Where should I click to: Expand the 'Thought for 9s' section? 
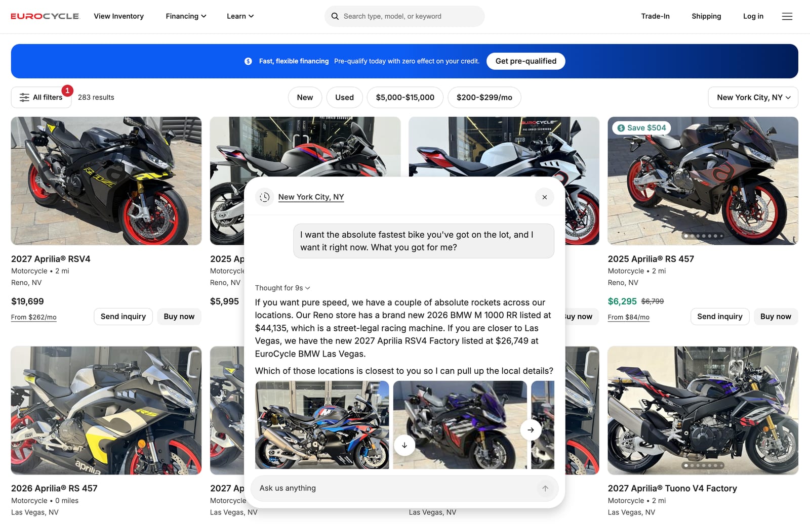pyautogui.click(x=282, y=288)
